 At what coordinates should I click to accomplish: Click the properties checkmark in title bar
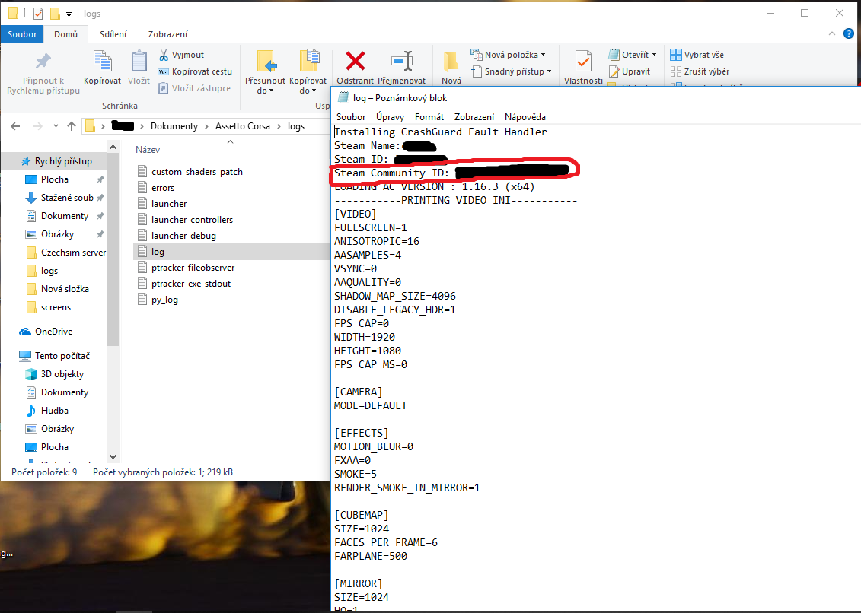pyautogui.click(x=38, y=13)
